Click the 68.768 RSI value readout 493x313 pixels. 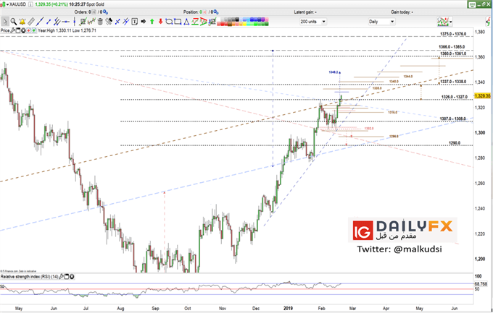[481, 284]
